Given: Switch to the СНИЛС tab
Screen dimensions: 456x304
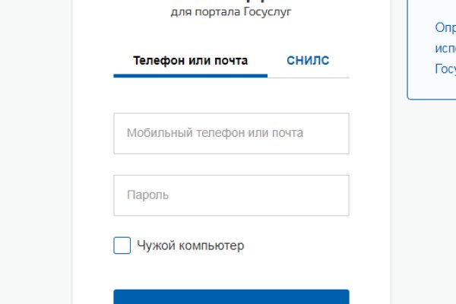Looking at the screenshot, I should point(308,61).
